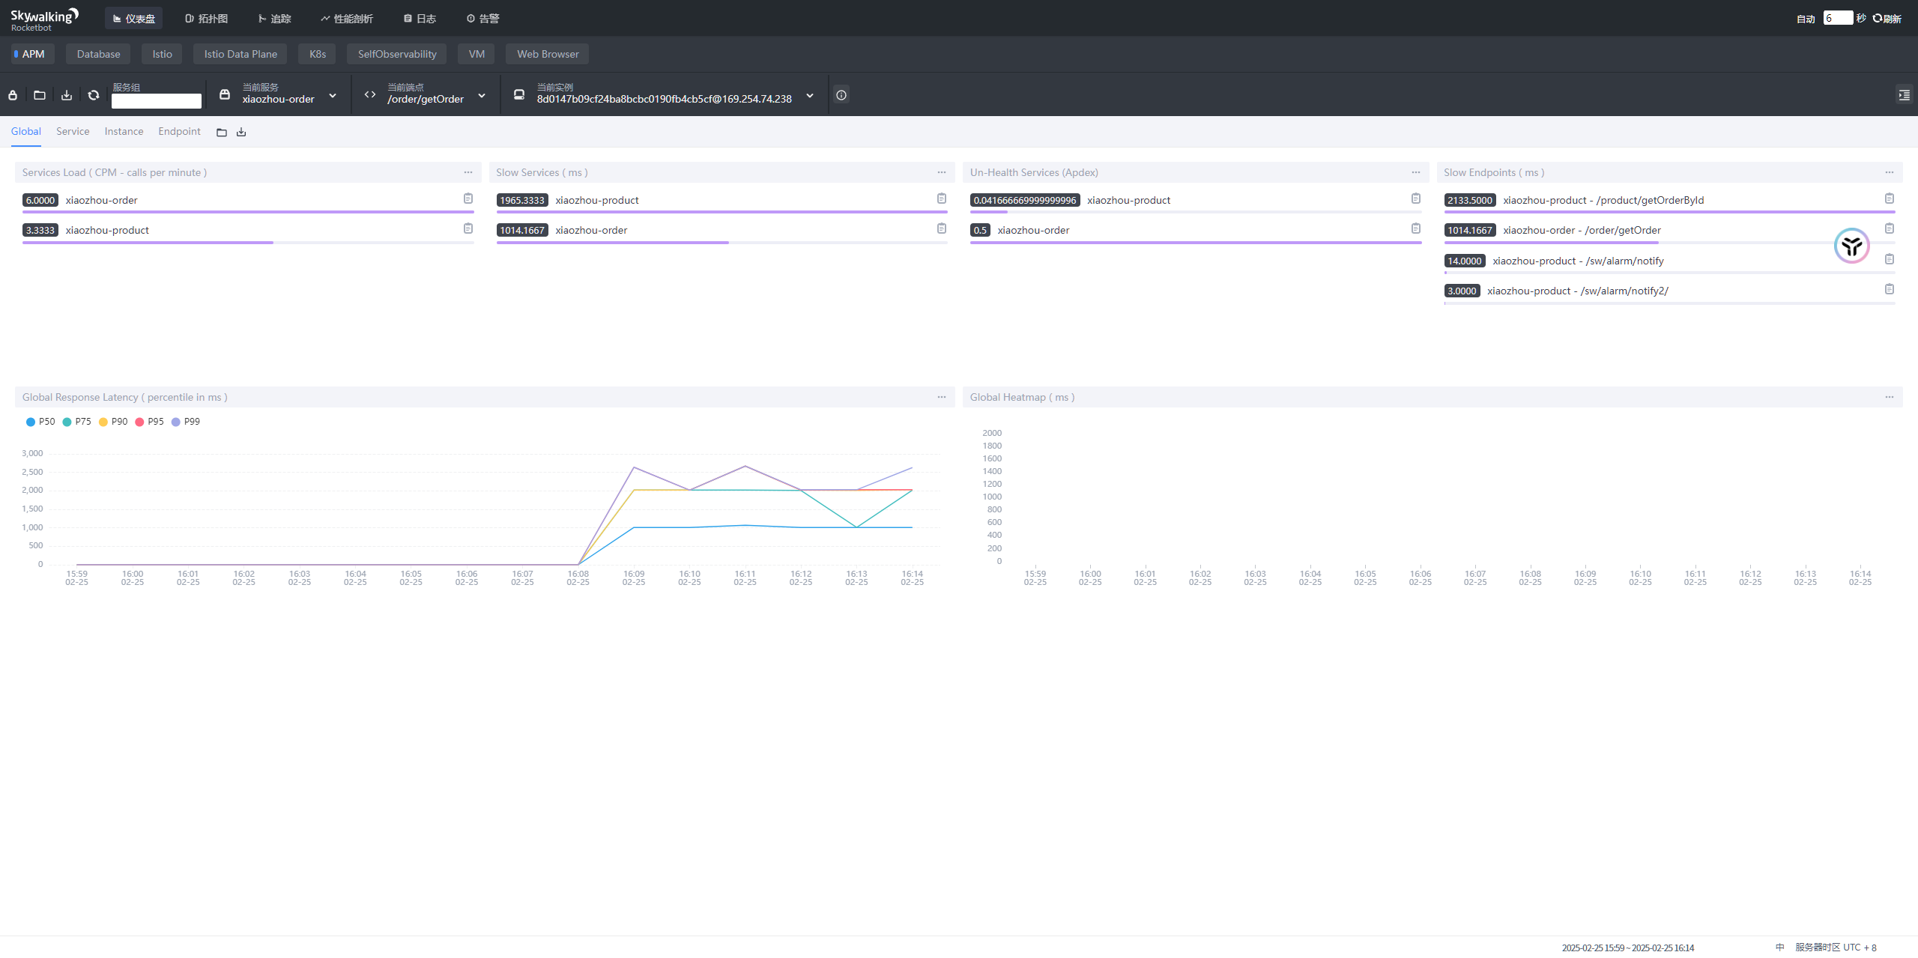Click the export download icon in dark toolbar
Screen dimensions: 1918x958
click(x=67, y=95)
